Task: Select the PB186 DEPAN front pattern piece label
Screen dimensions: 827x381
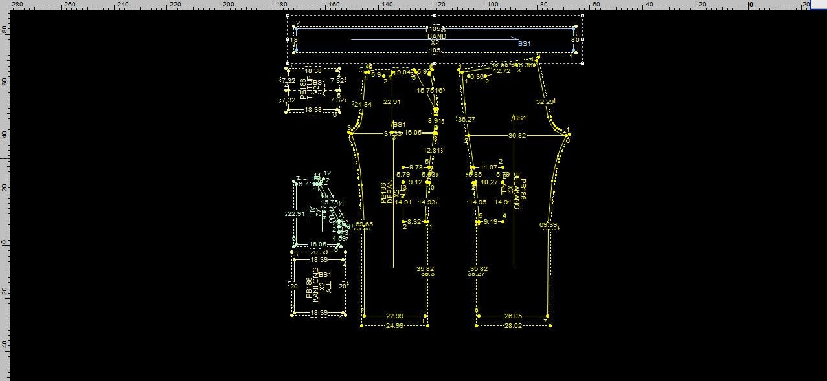Action: 387,193
